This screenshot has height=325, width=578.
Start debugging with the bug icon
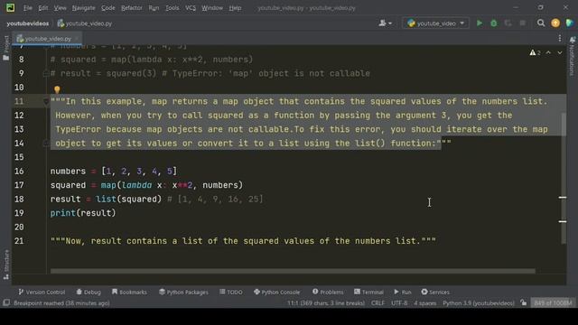point(494,23)
